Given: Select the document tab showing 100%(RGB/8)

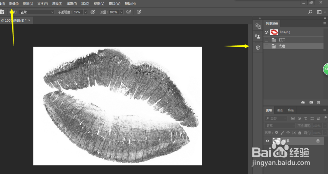Looking at the screenshot, I should click(14, 20).
